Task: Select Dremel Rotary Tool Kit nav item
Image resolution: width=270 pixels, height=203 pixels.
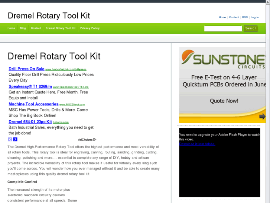Action: point(61,28)
